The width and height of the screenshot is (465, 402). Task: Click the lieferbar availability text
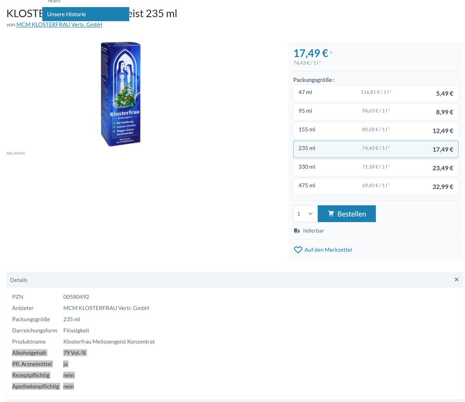(313, 231)
